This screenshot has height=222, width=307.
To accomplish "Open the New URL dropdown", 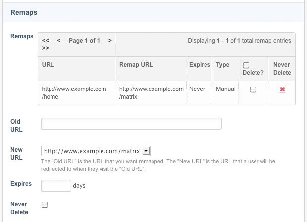I will (96, 151).
